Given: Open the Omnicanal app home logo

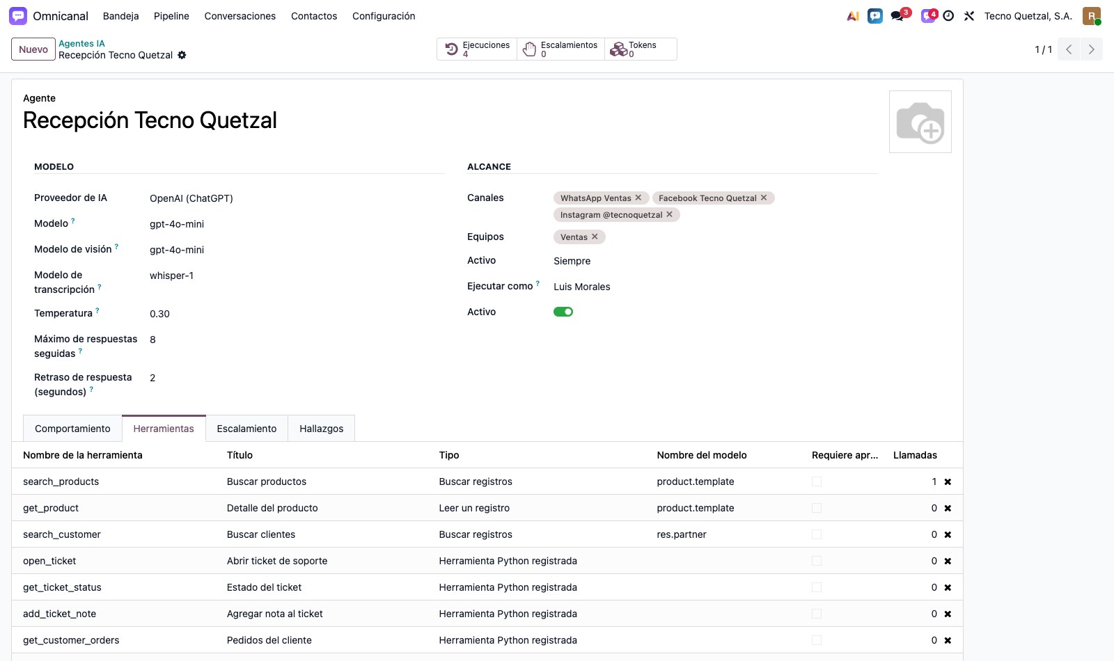Looking at the screenshot, I should (18, 16).
